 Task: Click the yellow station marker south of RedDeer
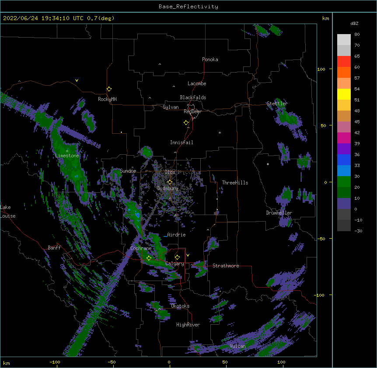click(186, 123)
